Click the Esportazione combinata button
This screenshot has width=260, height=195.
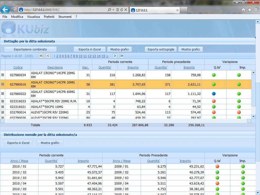30,49
